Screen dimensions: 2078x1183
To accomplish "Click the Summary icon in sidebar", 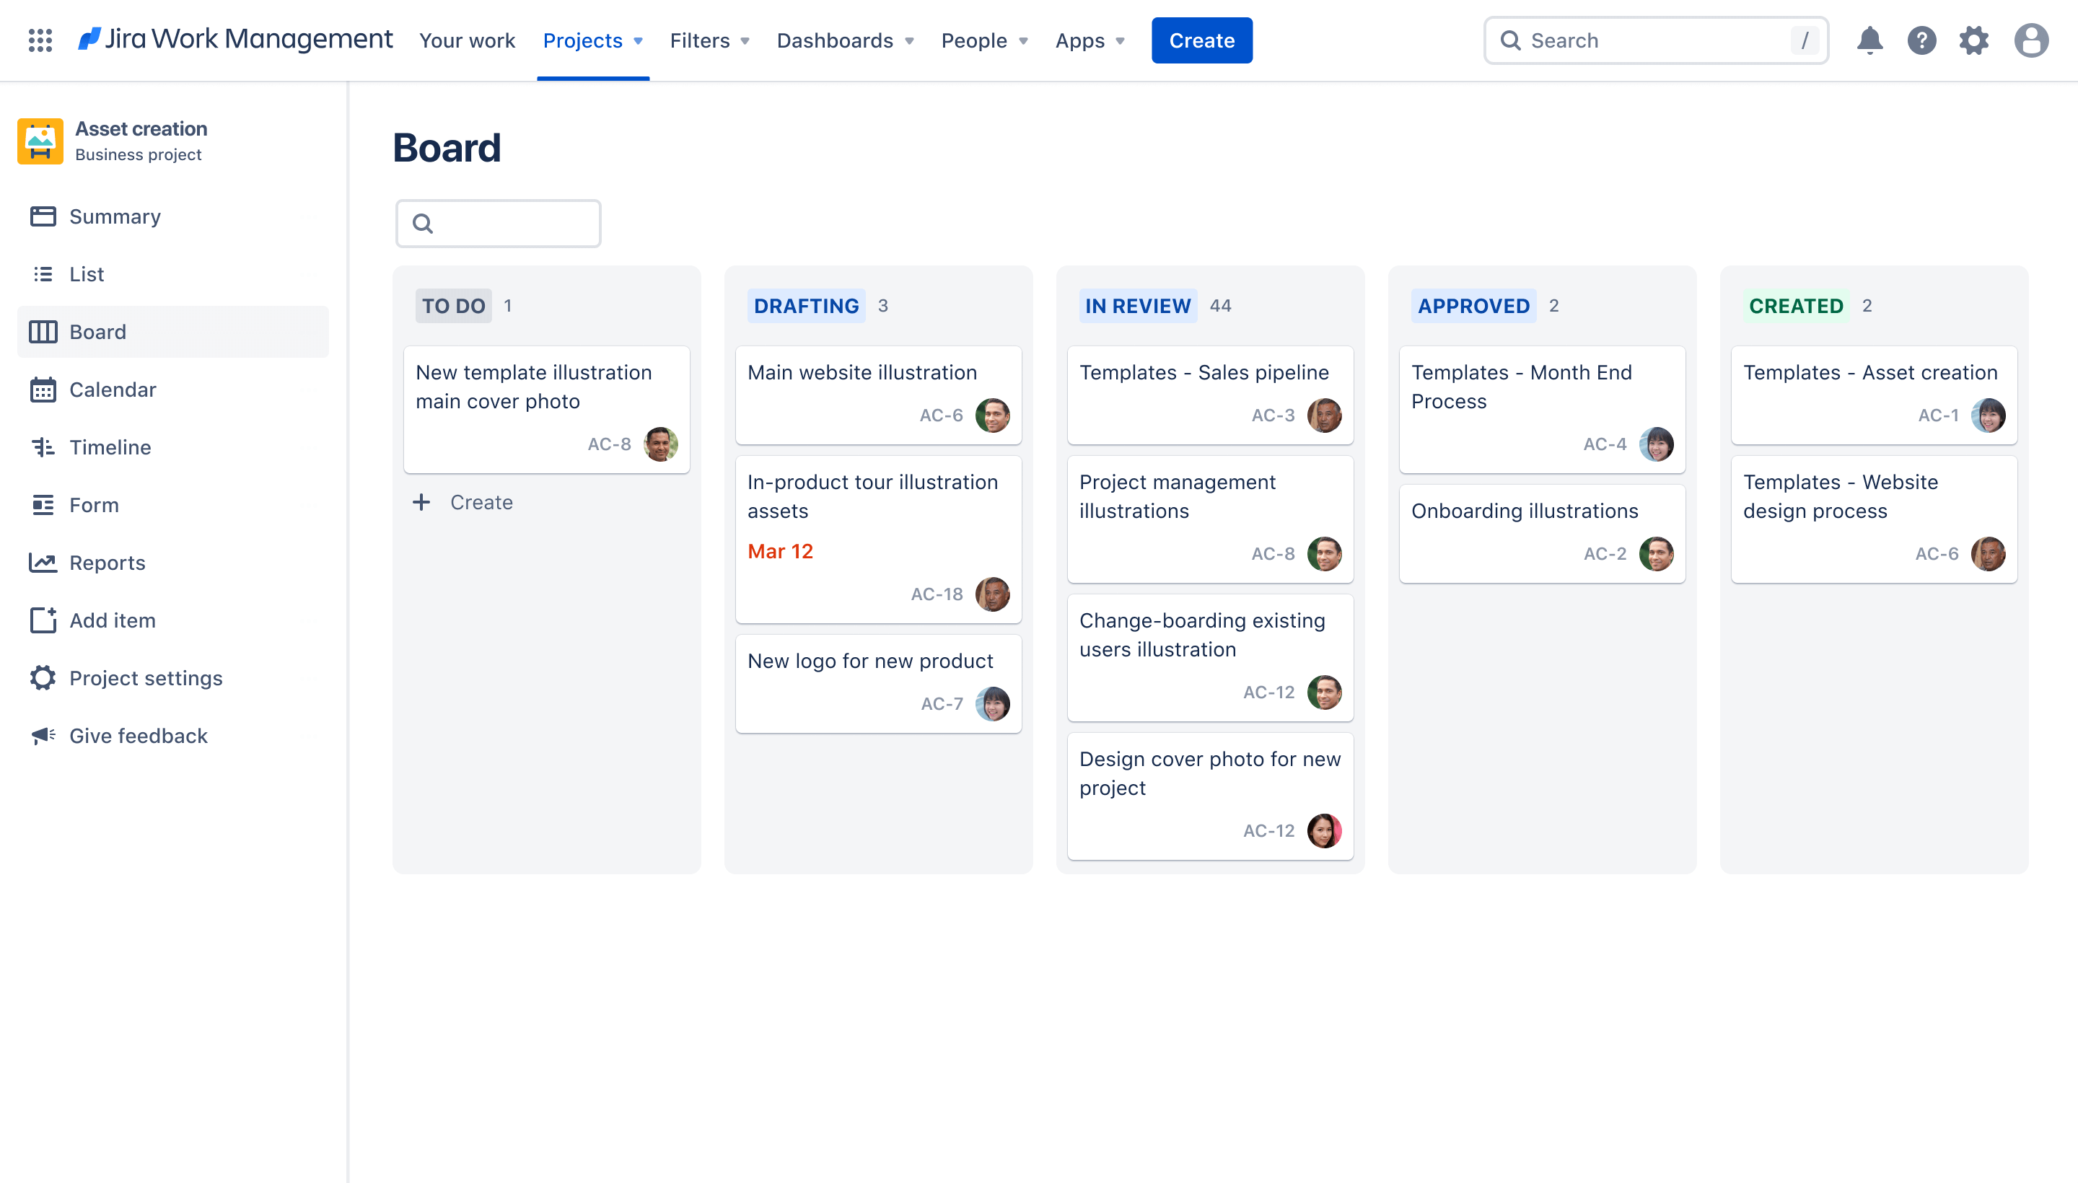I will 43,216.
